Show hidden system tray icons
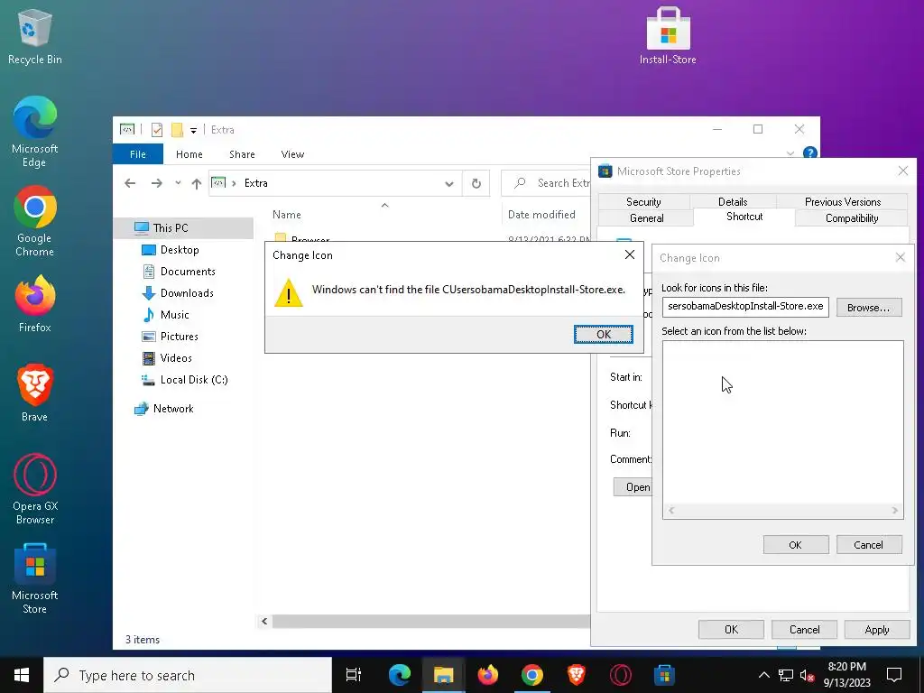Viewport: 924px width, 693px height. coord(763,675)
